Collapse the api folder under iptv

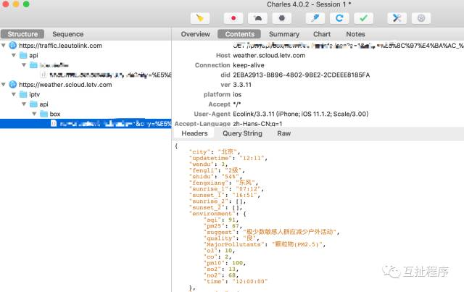click(x=24, y=104)
